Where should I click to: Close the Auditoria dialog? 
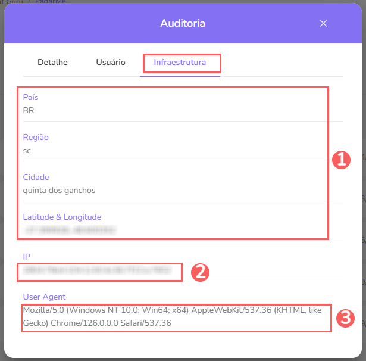pyautogui.click(x=323, y=23)
